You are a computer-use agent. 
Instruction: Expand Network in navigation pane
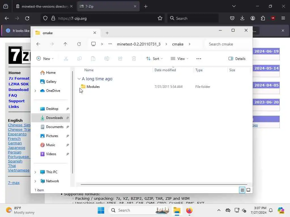pos(35,181)
